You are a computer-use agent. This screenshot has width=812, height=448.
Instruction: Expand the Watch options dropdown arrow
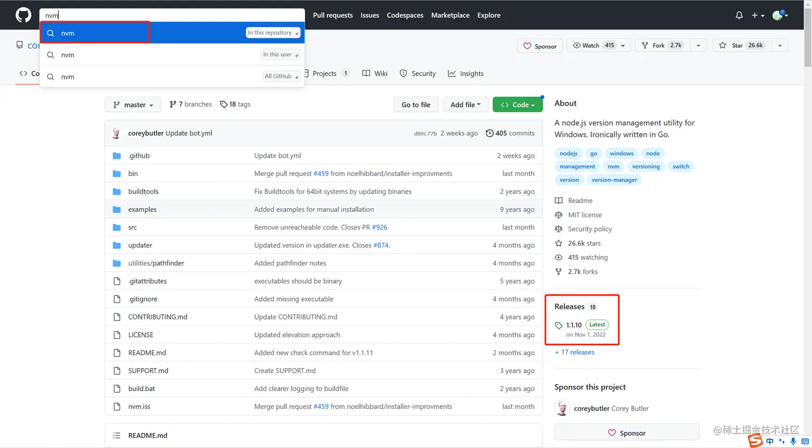[624, 46]
